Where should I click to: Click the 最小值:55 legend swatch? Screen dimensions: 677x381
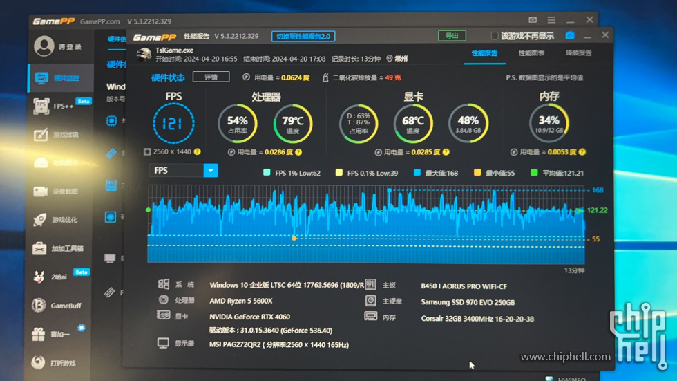(477, 173)
